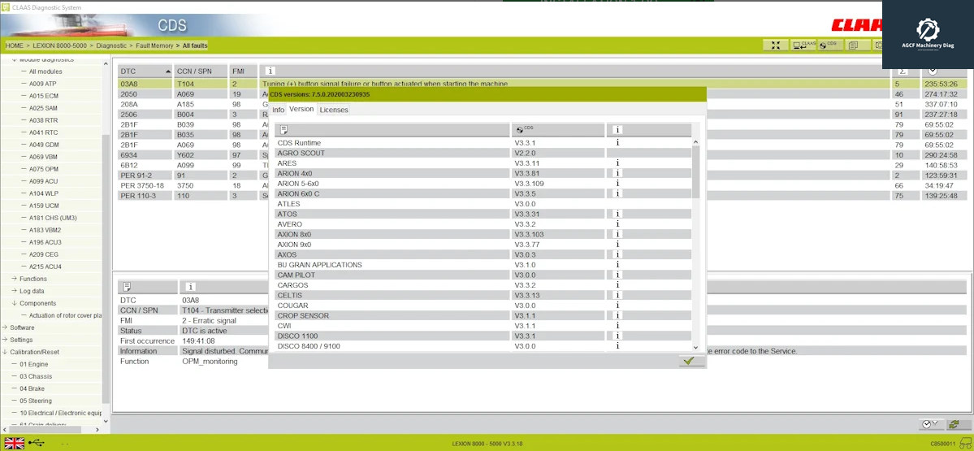The height and width of the screenshot is (451, 974).
Task: Select the BU GRAIN APPLICATIONS row
Action: click(483, 265)
